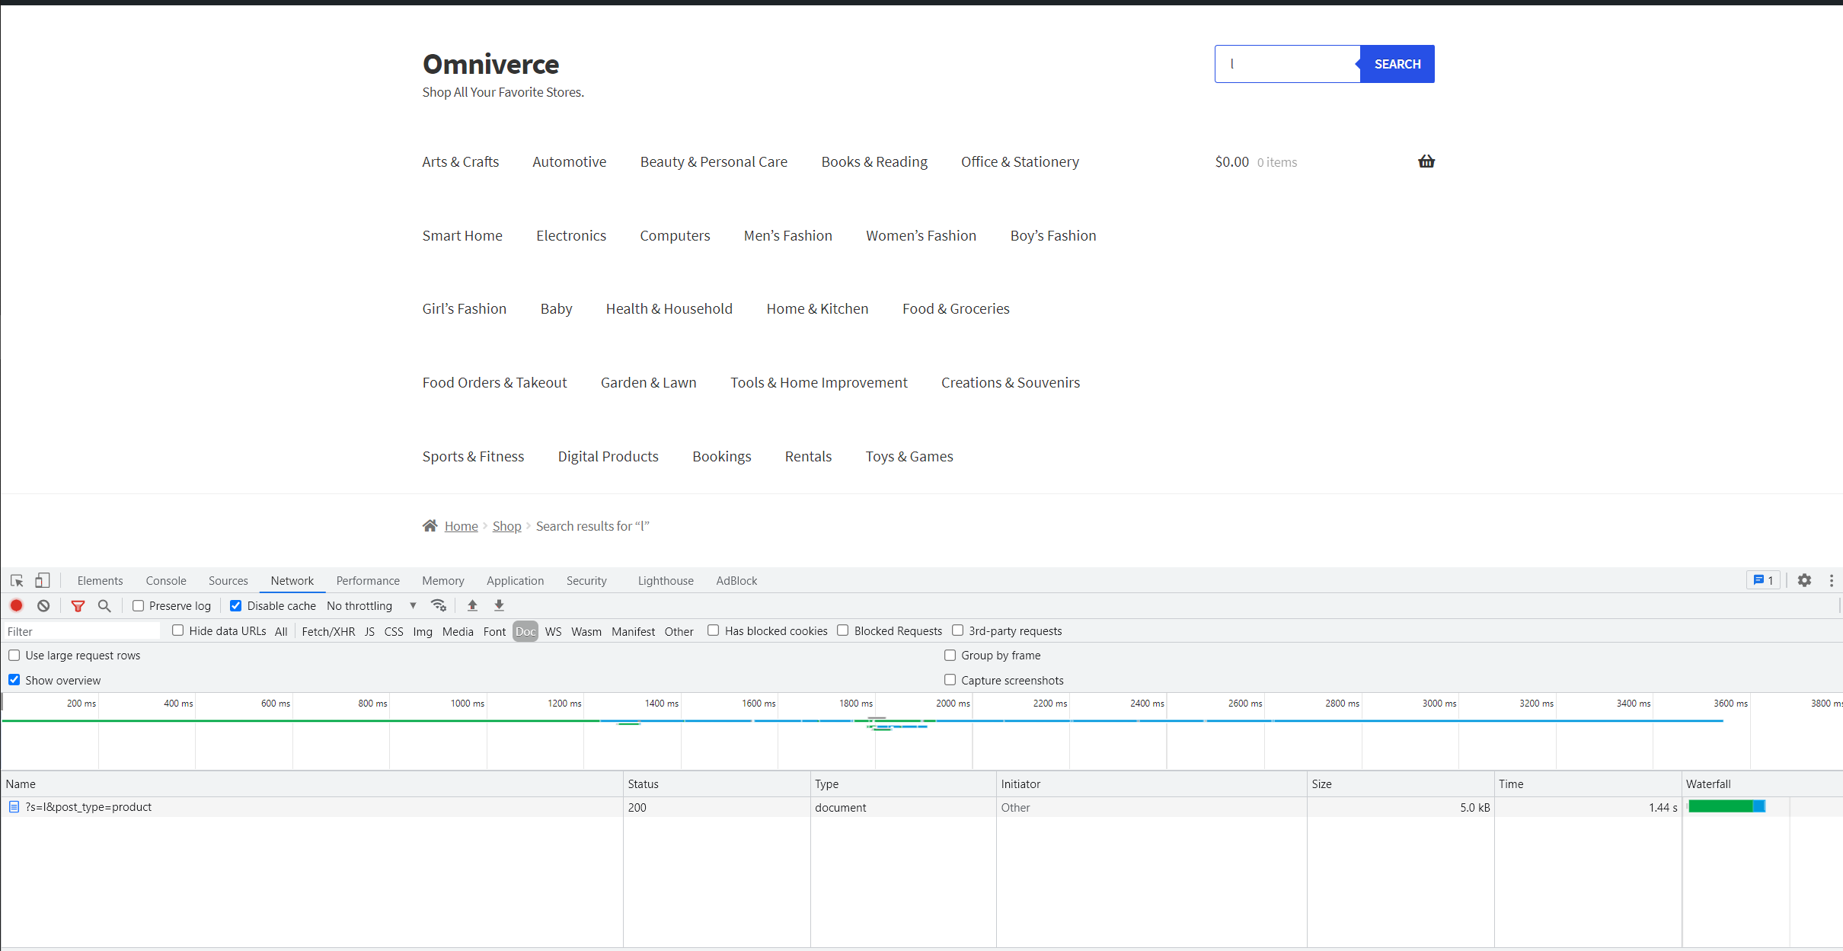Open the DevTools three-dot customize menu
The width and height of the screenshot is (1843, 951).
coord(1832,580)
